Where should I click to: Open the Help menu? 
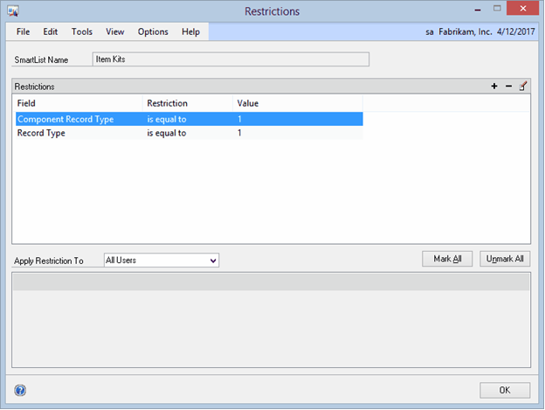tap(190, 31)
